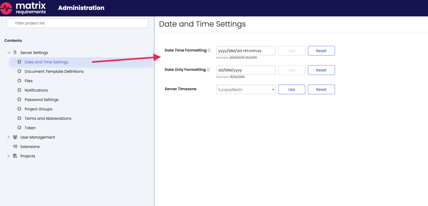Click gear icon next to Project Groups
Image resolution: width=428 pixels, height=206 pixels.
point(19,109)
